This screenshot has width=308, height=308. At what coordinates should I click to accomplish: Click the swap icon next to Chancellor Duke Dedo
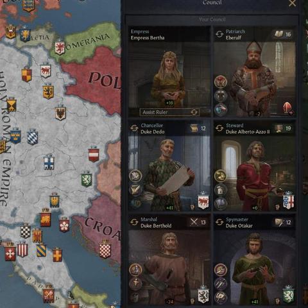(x=134, y=128)
